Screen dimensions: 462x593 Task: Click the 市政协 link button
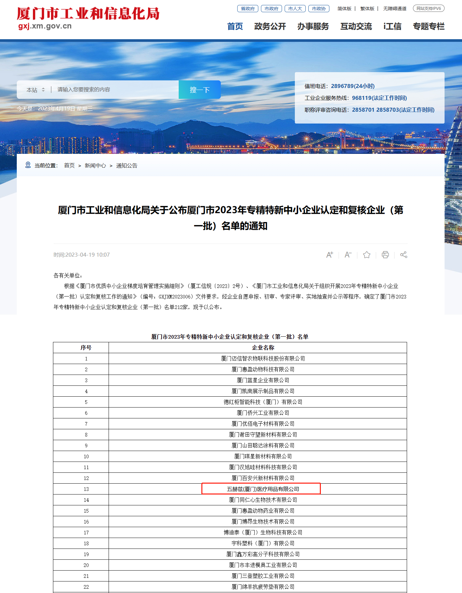click(x=319, y=9)
